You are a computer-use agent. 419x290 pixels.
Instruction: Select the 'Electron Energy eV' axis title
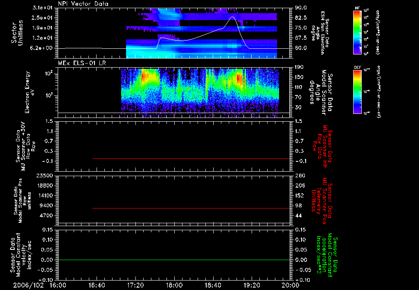pos(29,92)
